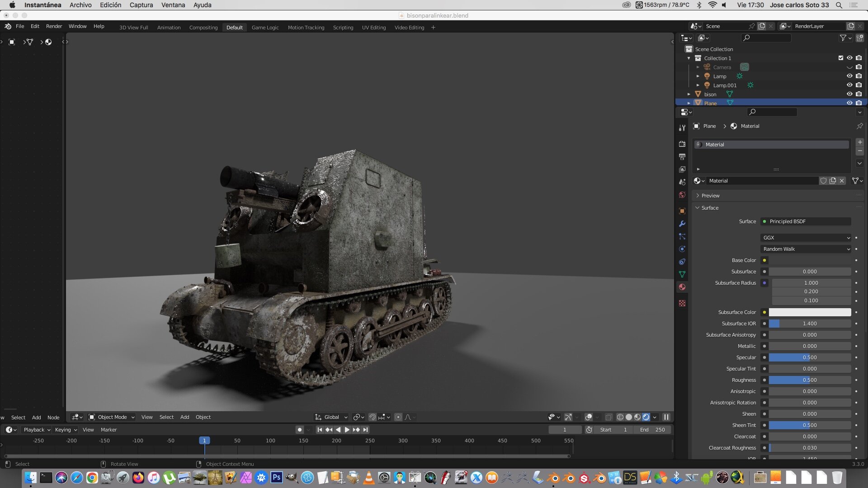Toggle auto keying record button

[299, 430]
